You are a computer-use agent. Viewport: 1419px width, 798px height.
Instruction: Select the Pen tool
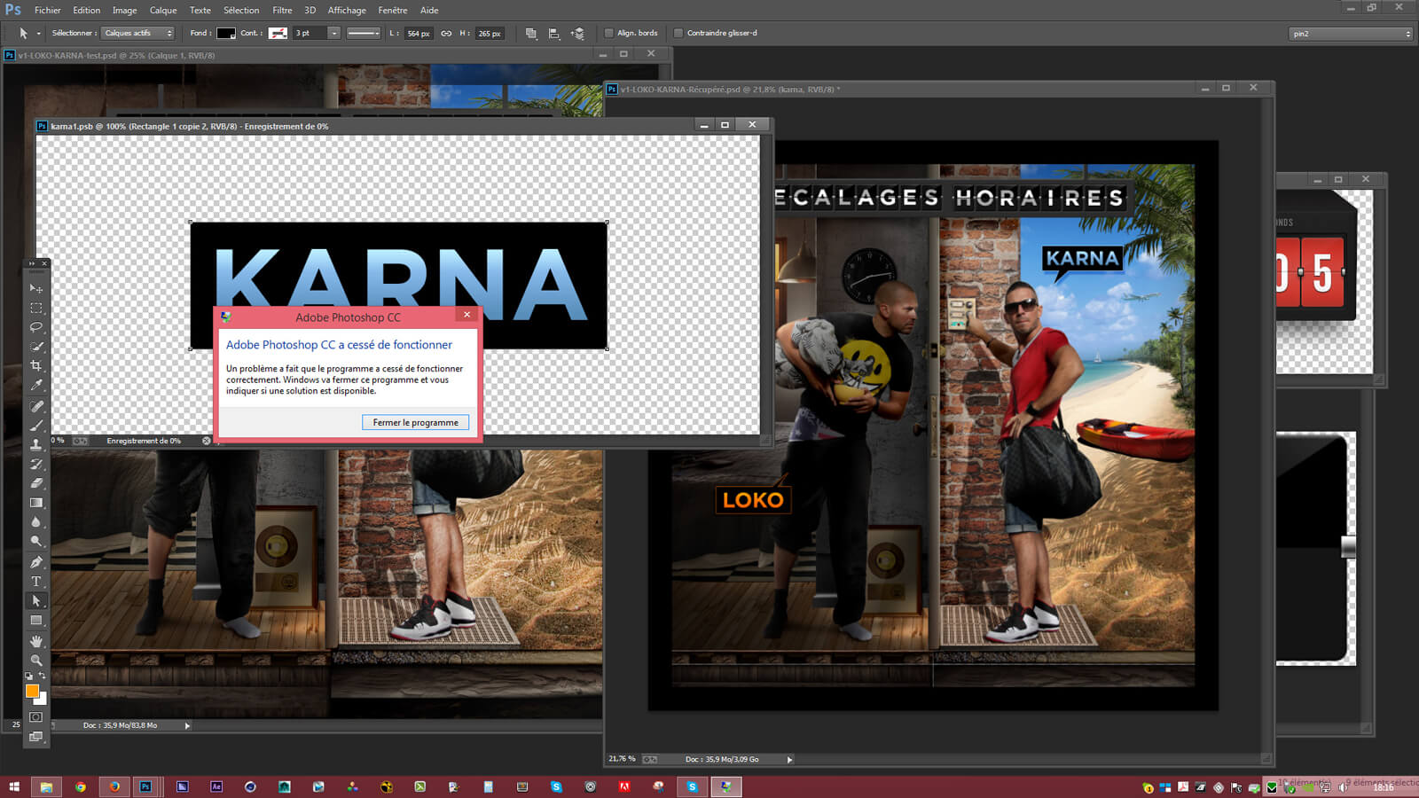[x=36, y=562]
